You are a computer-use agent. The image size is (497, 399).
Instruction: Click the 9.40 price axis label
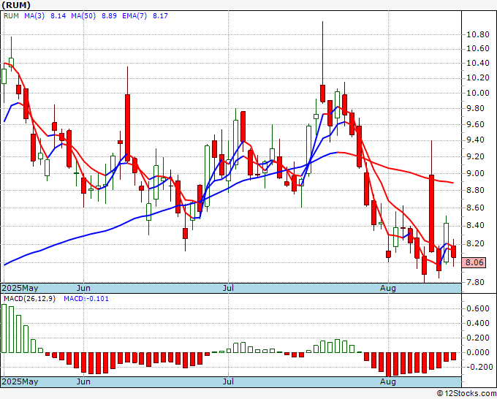point(475,140)
